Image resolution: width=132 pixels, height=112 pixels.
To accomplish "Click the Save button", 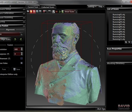I will coord(17,69).
